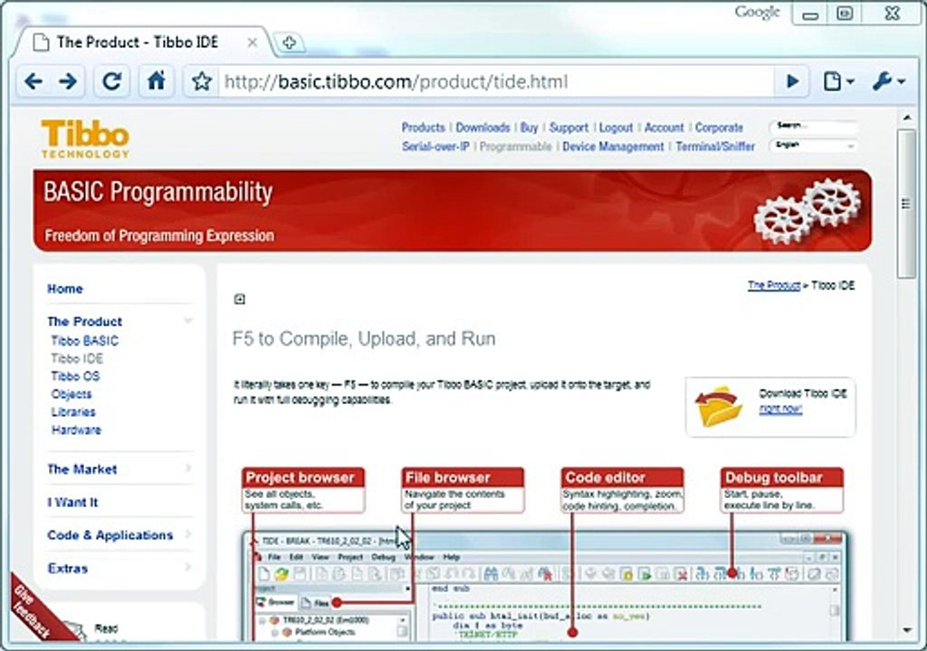The image size is (927, 651).
Task: Bookmark this page with the star icon
Action: pos(202,81)
